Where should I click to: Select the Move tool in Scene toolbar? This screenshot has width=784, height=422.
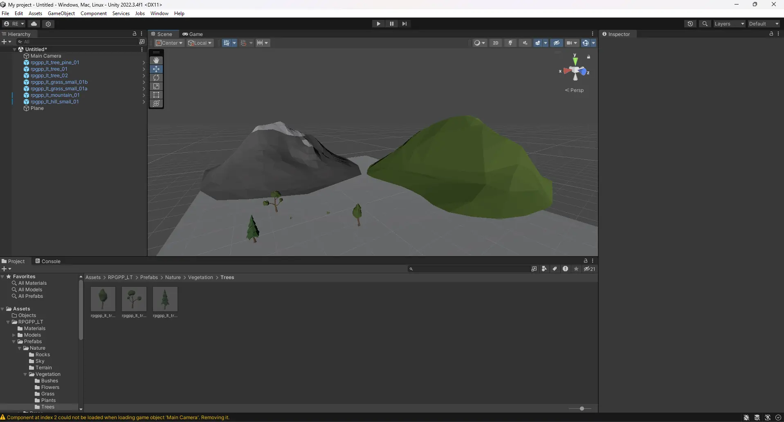pyautogui.click(x=156, y=69)
